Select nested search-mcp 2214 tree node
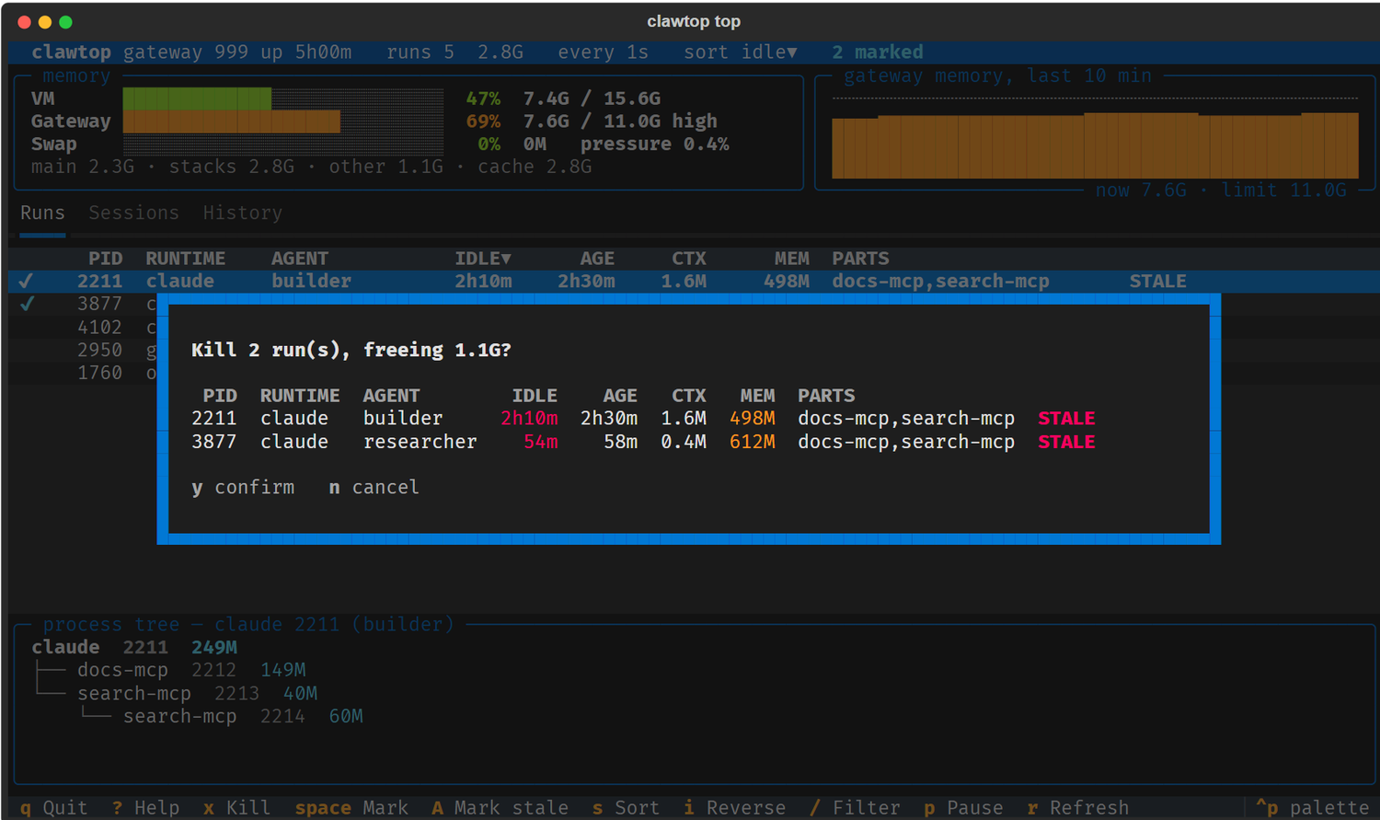The image size is (1380, 820). pyautogui.click(x=243, y=716)
